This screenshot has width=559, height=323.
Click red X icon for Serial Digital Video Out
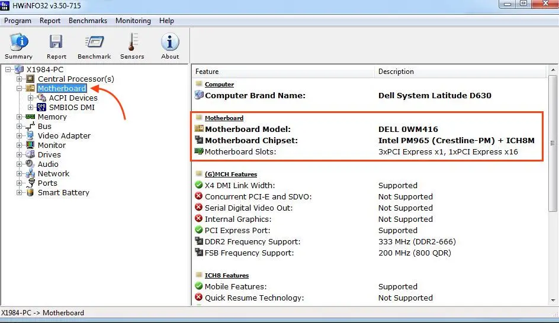click(199, 207)
